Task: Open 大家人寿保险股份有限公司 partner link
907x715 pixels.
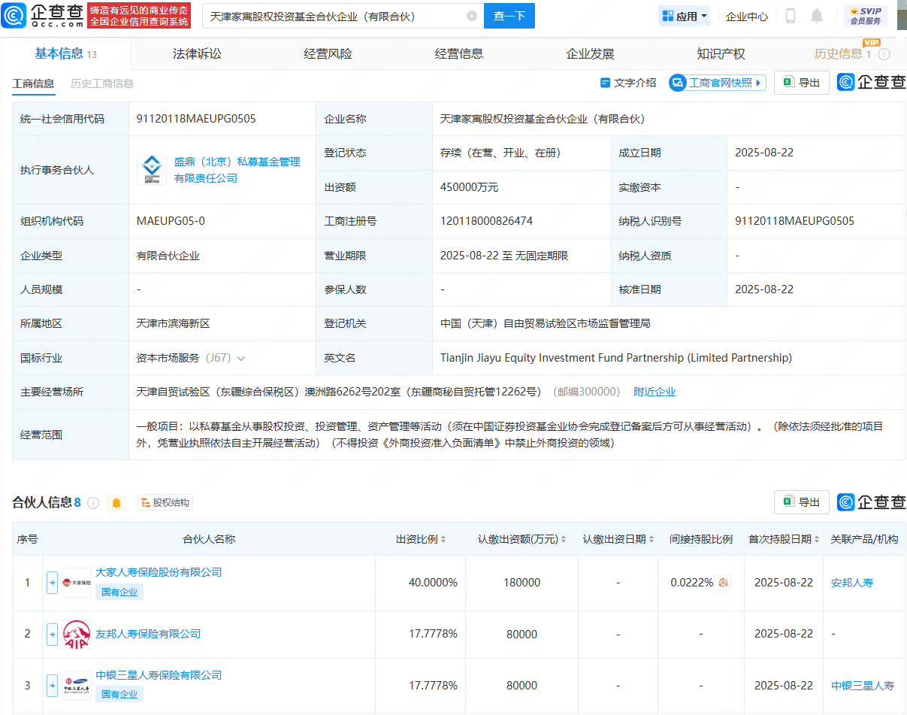Action: click(x=159, y=572)
